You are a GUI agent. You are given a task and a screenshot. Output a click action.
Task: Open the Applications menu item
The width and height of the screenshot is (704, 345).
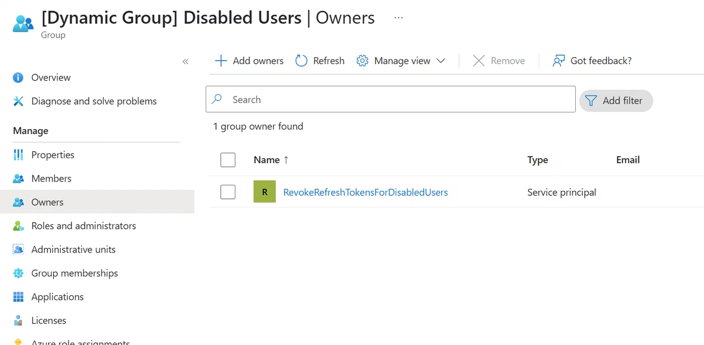tap(57, 297)
